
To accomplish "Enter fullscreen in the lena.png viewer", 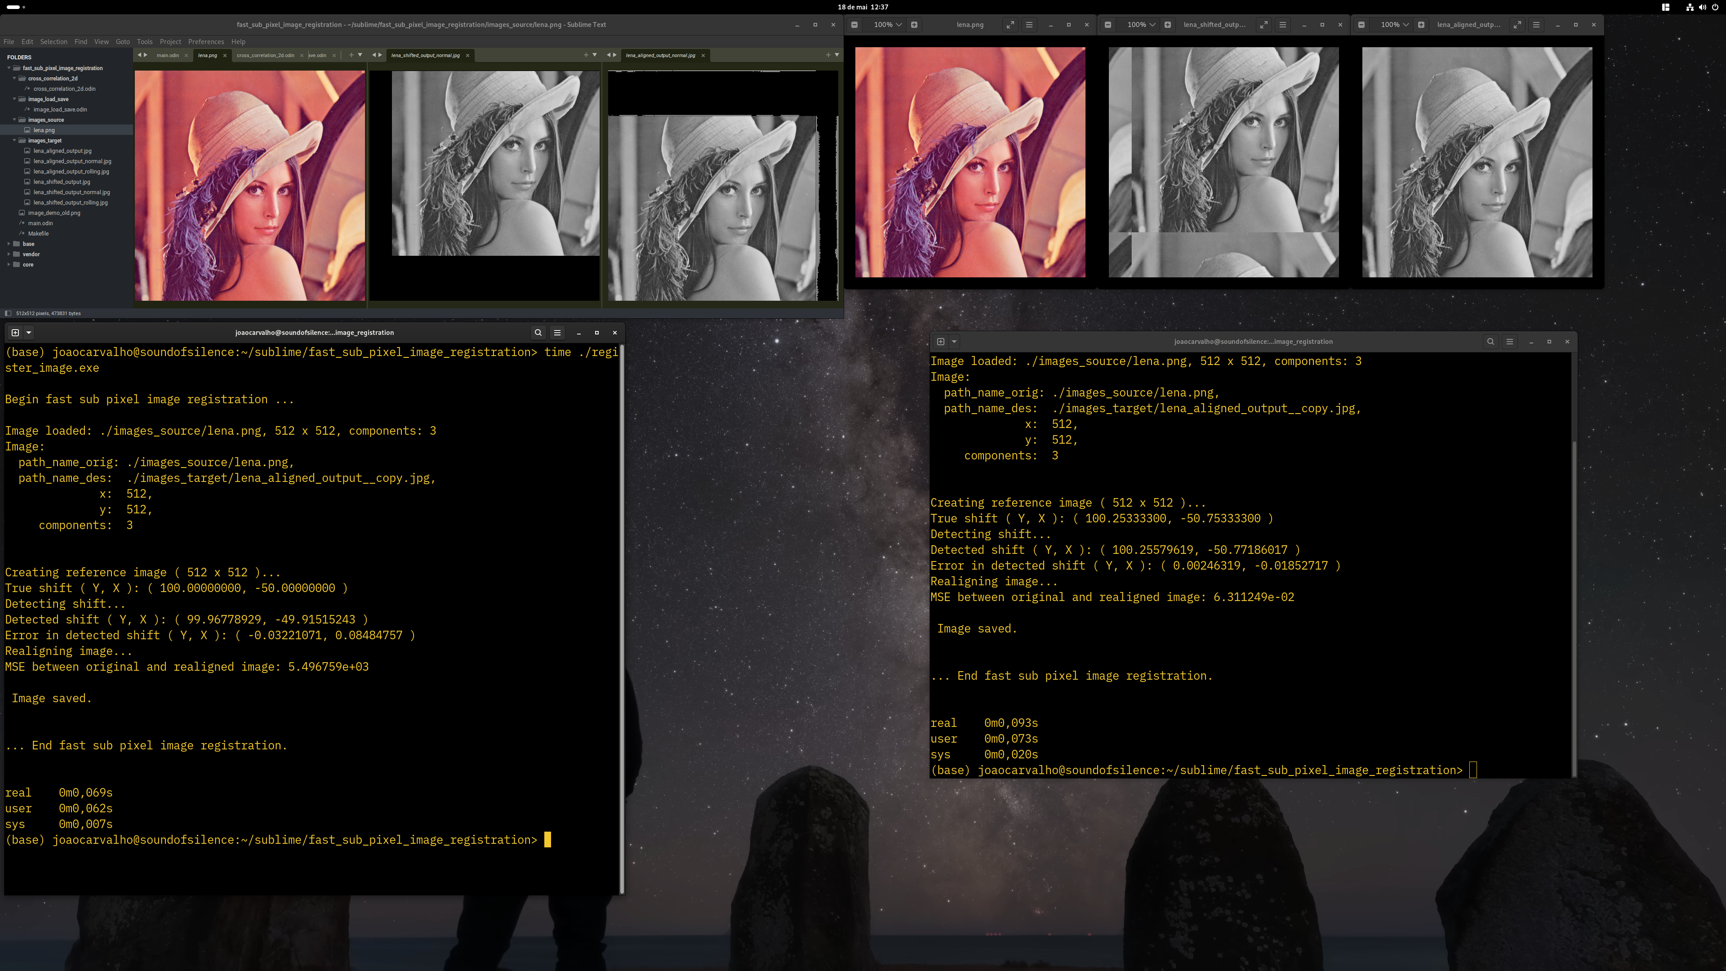I will click(1010, 25).
